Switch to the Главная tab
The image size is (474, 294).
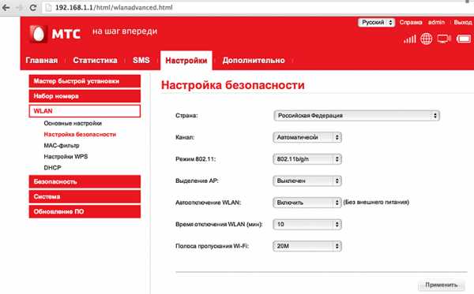42,61
